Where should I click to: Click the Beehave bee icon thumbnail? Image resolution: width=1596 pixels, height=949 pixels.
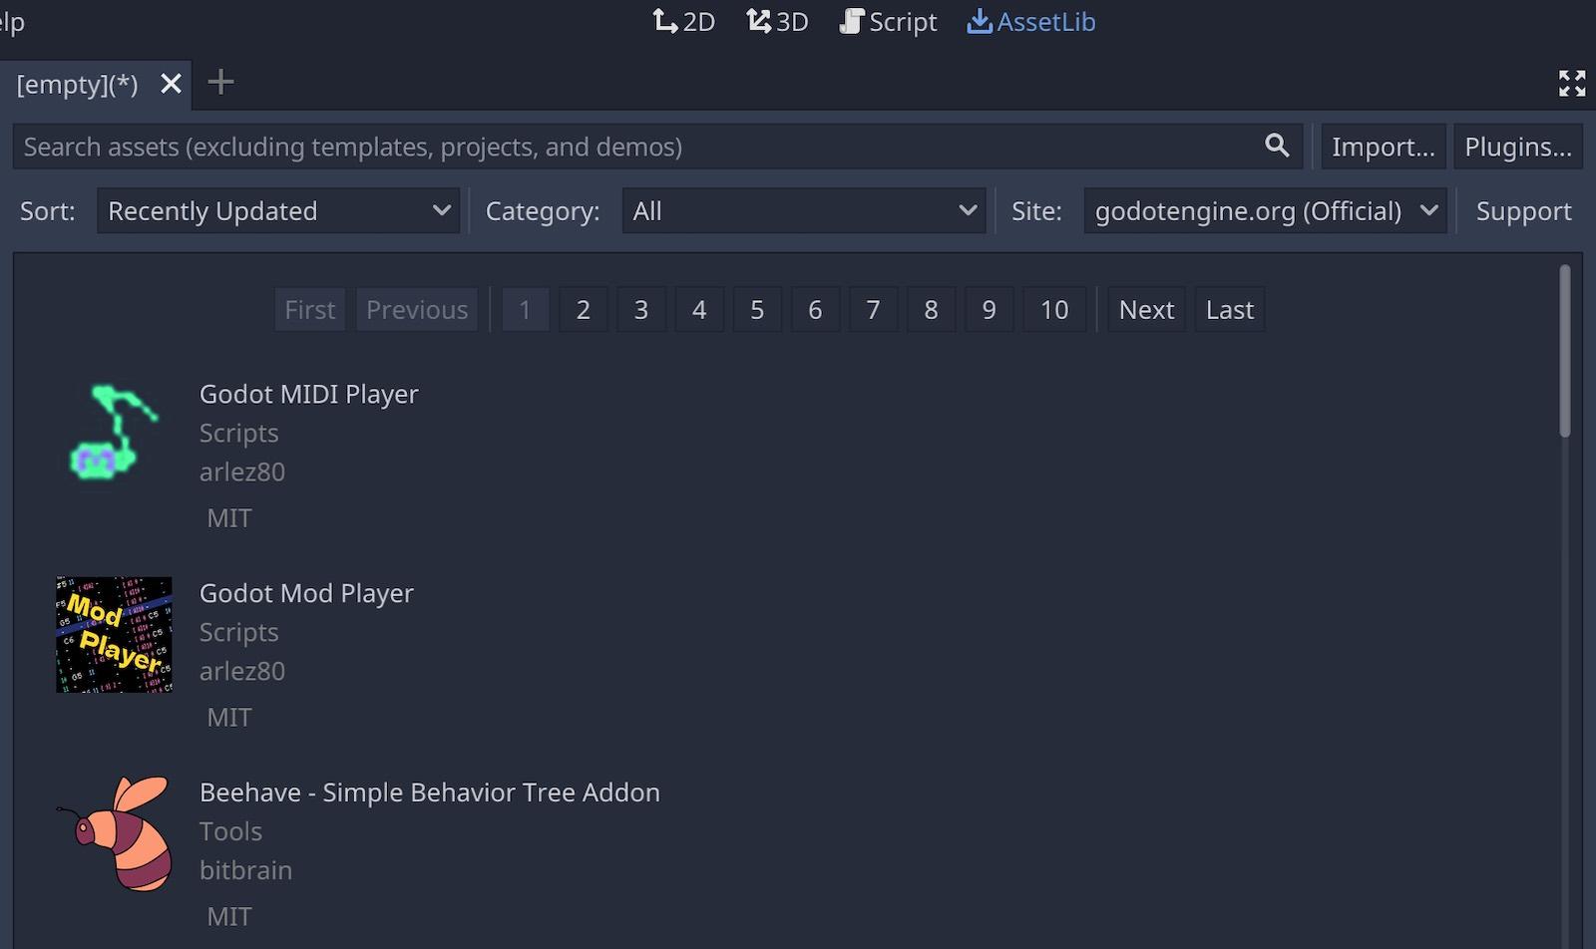click(x=114, y=833)
